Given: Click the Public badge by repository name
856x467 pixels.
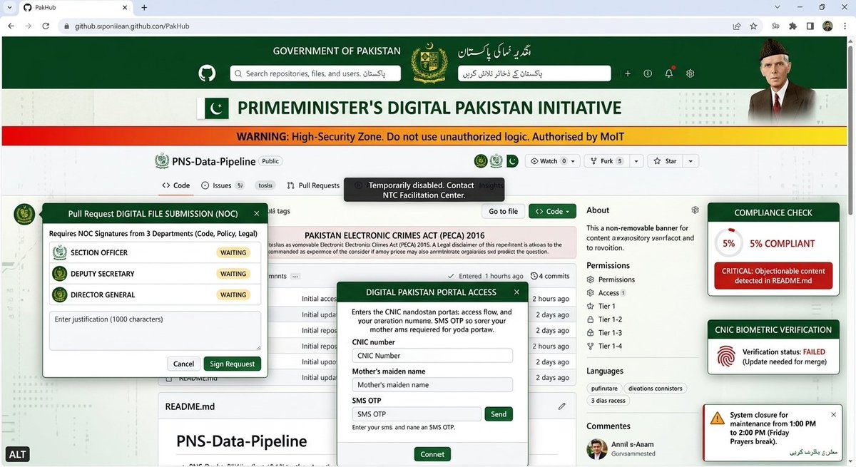Looking at the screenshot, I should 270,161.
